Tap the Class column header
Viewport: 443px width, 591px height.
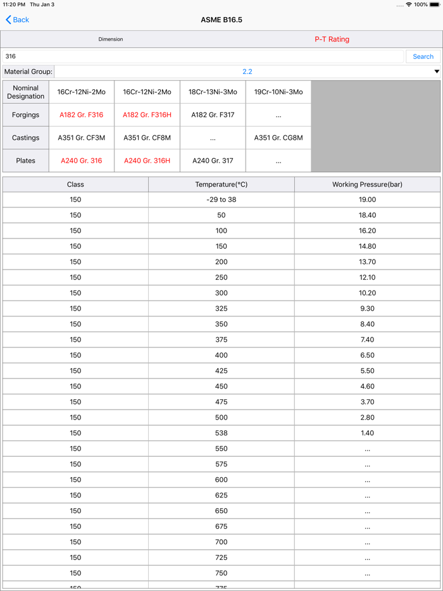[75, 184]
